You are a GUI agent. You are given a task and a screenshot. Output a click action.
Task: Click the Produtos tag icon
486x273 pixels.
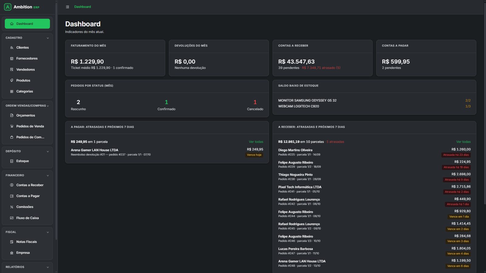tap(12, 80)
